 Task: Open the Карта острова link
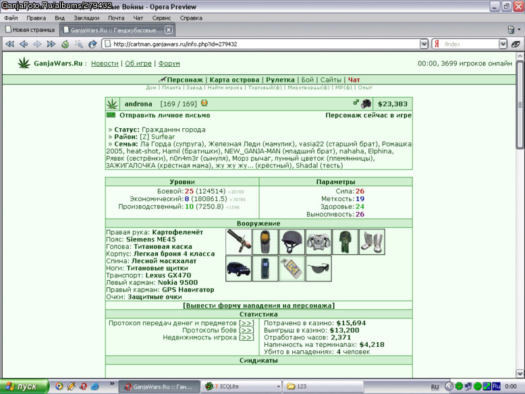[234, 80]
